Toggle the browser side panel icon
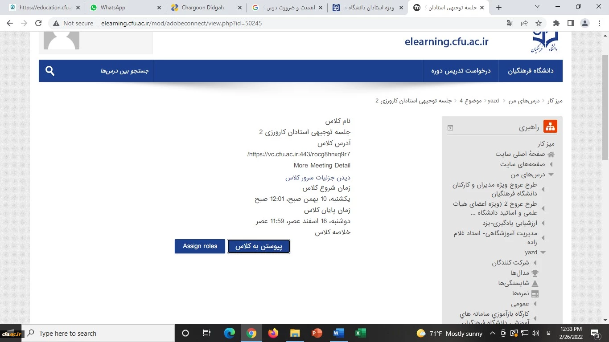The image size is (609, 342). click(x=570, y=23)
